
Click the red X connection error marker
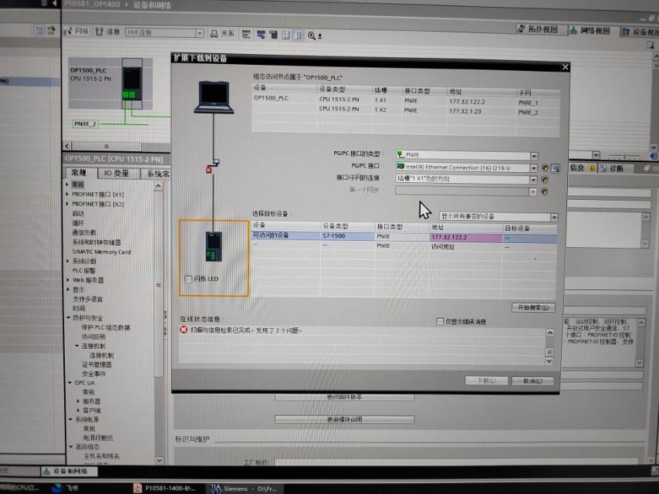point(208,170)
